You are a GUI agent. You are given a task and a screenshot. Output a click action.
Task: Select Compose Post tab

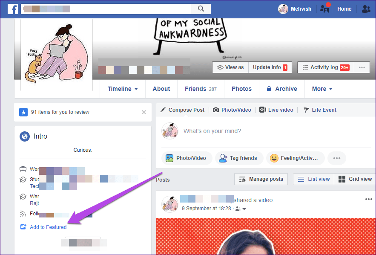coord(183,110)
